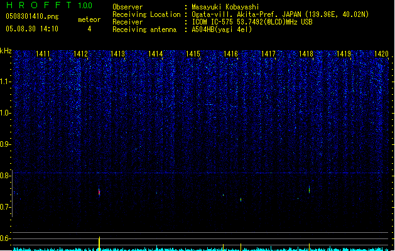Click the Observer label
The image size is (395, 251).
coord(127,7)
